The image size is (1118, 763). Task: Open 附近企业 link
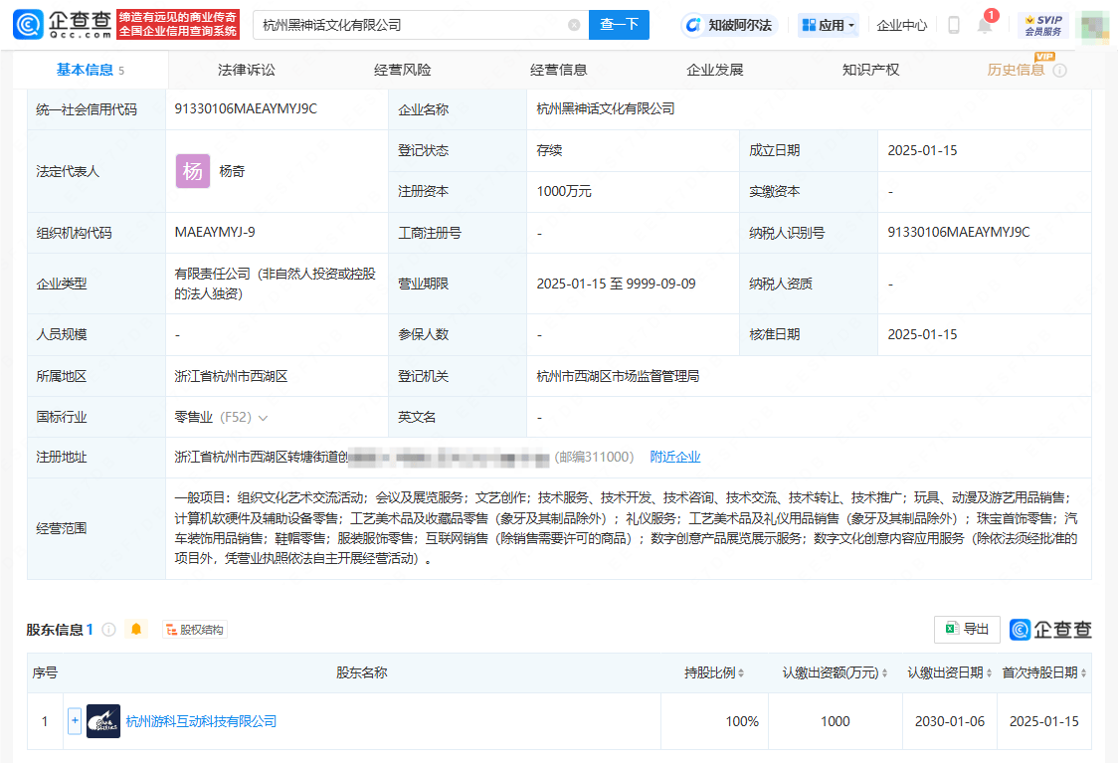pyautogui.click(x=675, y=457)
